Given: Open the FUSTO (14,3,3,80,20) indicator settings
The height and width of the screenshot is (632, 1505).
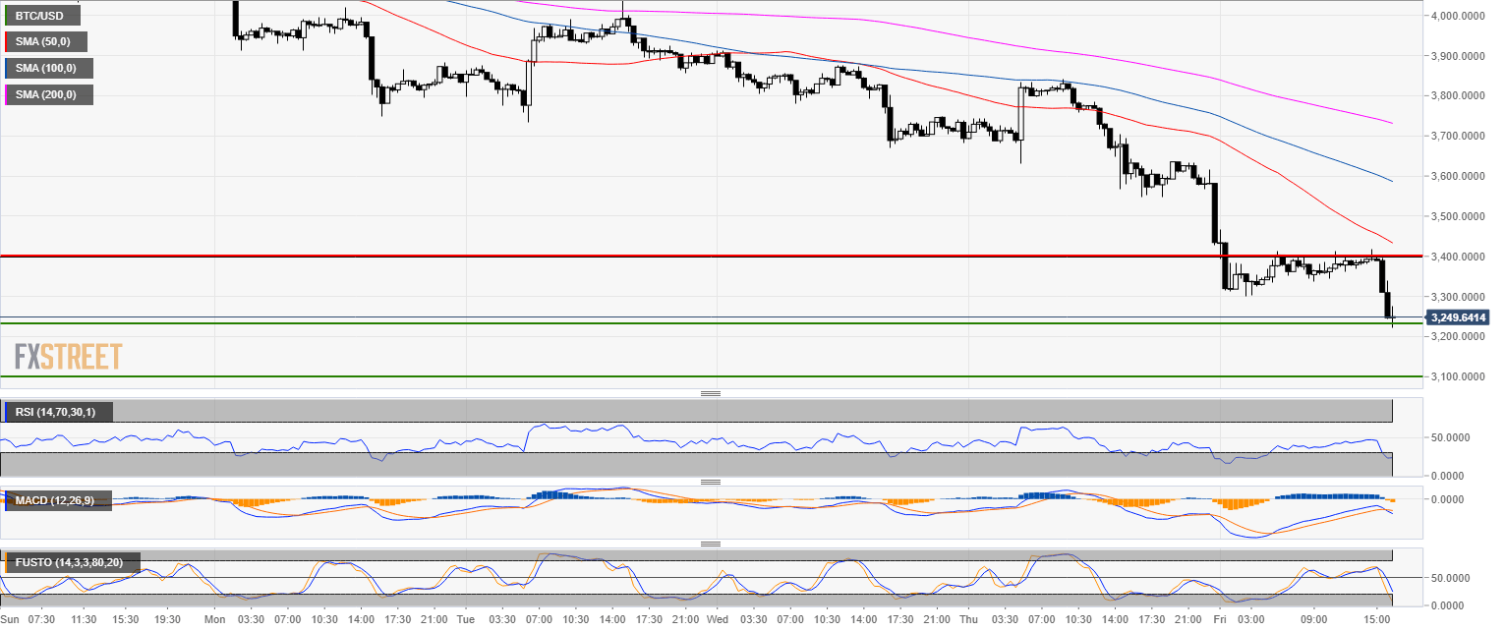Looking at the screenshot, I should tap(72, 562).
